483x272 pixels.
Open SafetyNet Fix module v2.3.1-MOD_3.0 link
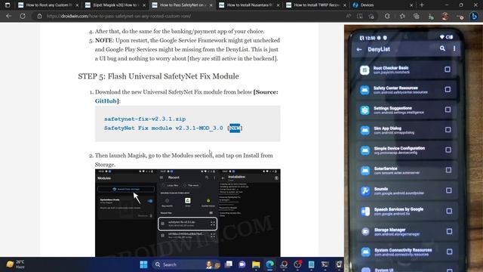(x=164, y=128)
